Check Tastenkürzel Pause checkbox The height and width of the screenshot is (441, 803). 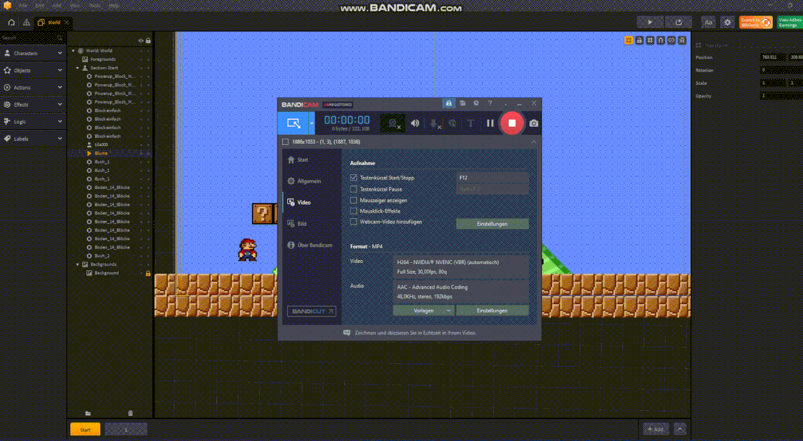354,189
